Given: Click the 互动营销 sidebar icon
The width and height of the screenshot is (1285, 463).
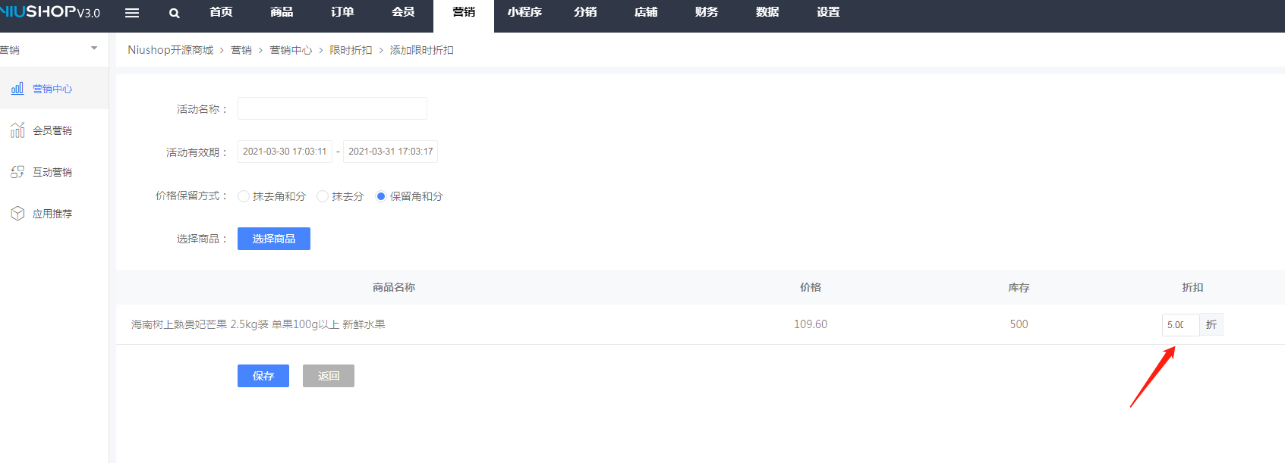Looking at the screenshot, I should [17, 172].
